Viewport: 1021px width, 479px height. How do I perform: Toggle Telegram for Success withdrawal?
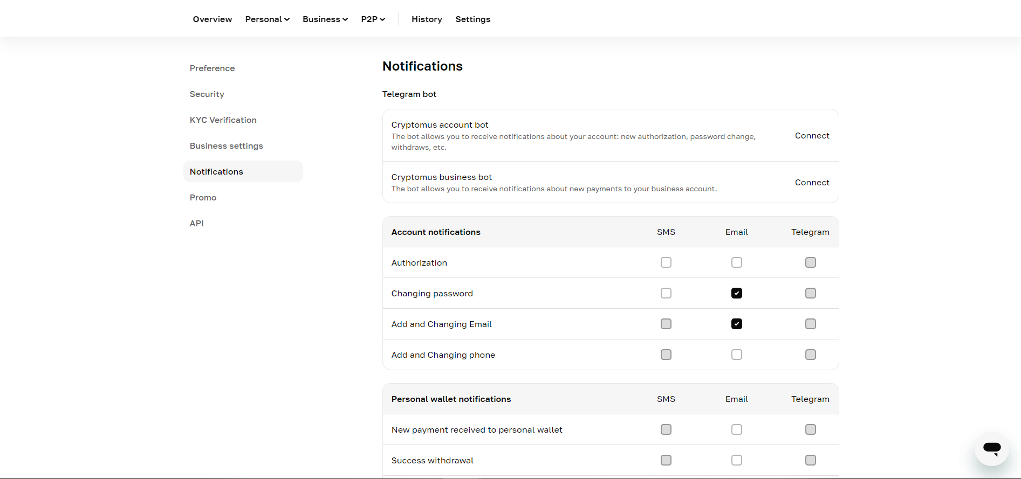811,460
